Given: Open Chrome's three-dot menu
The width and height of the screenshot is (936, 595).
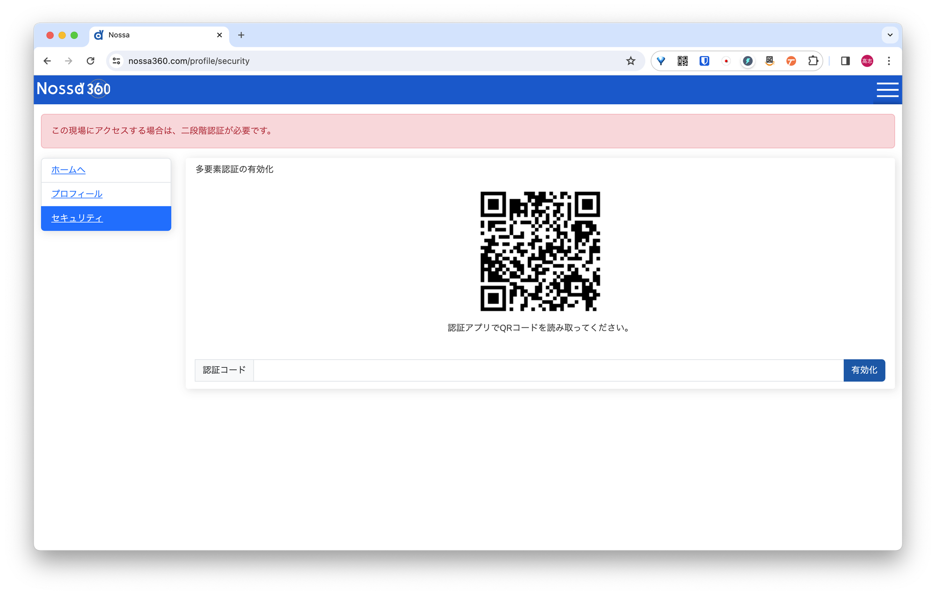Looking at the screenshot, I should pyautogui.click(x=889, y=61).
